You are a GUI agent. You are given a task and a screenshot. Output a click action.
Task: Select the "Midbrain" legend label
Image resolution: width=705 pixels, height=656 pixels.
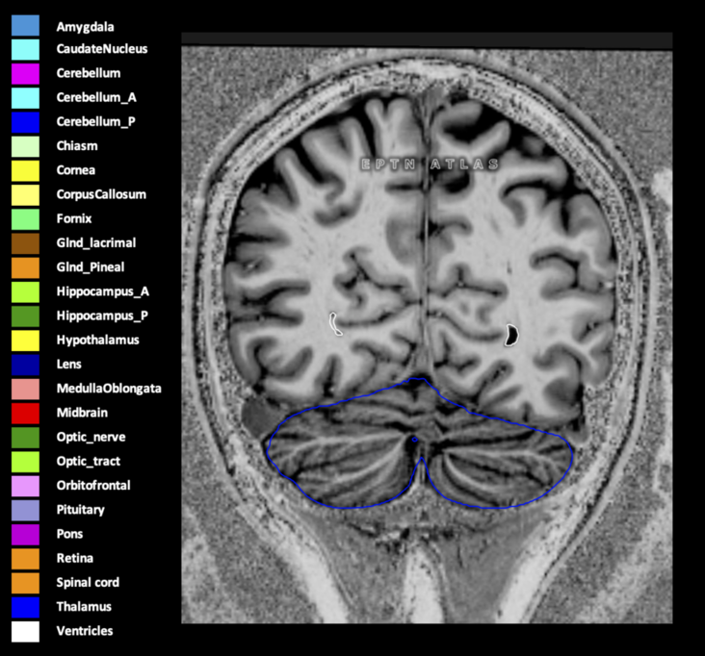[x=82, y=413]
